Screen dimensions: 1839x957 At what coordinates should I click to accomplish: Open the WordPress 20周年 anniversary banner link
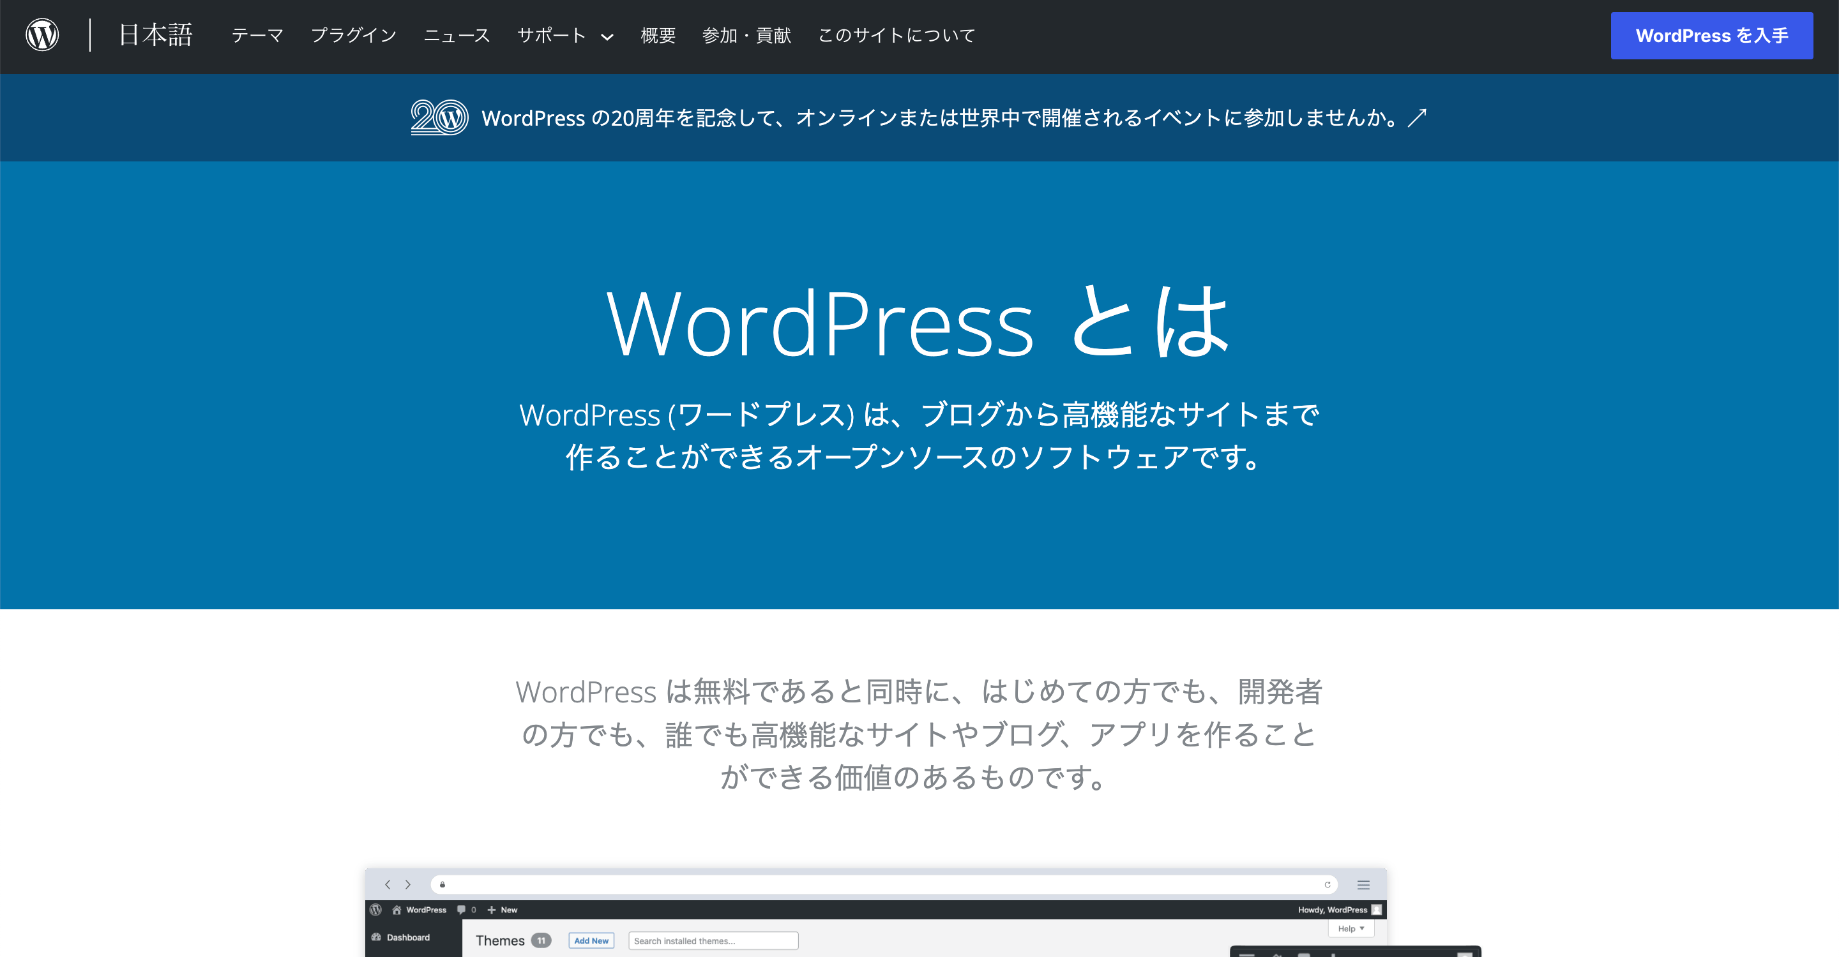click(x=919, y=117)
